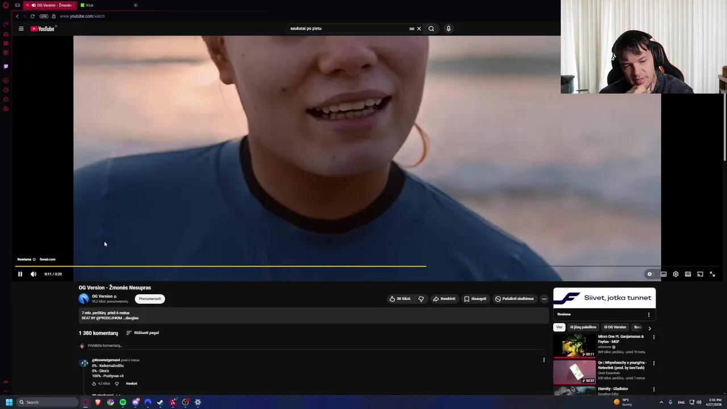Image resolution: width=727 pixels, height=409 pixels.
Task: Open more actions menu beside Pašalinti skelbimus
Action: click(544, 299)
